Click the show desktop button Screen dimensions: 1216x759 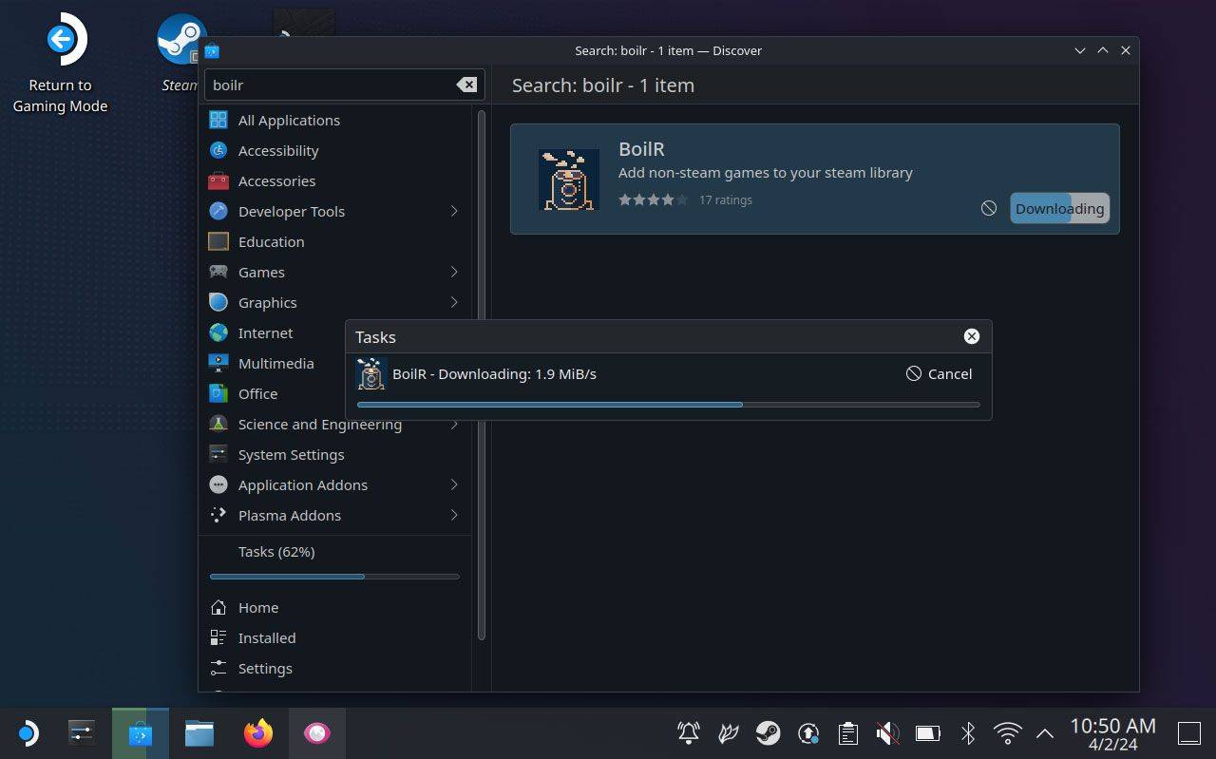point(1189,732)
